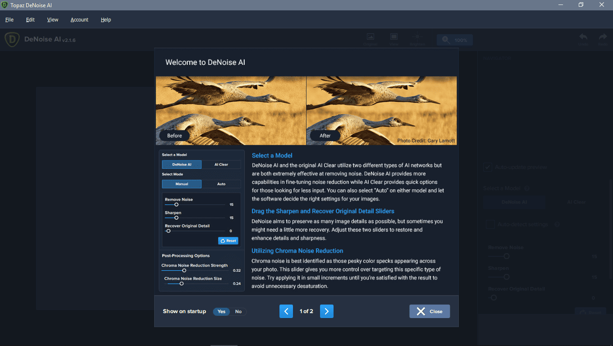Click the "Select a Model" heading
Screen dimensions: 613x346
pos(272,155)
